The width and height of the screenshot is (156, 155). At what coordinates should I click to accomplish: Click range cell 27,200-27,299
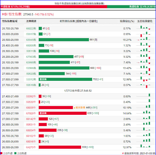click(10, 108)
